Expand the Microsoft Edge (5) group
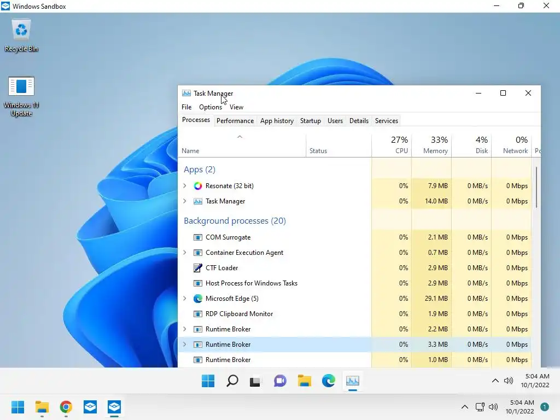 [185, 299]
